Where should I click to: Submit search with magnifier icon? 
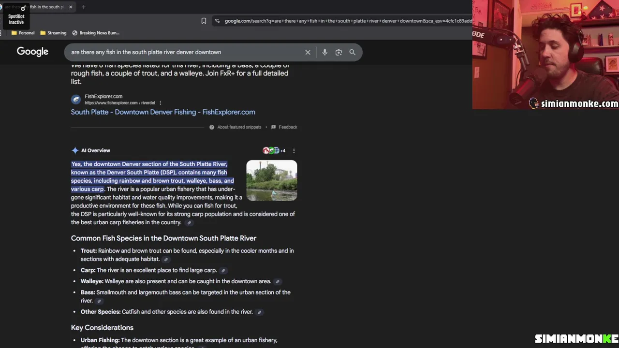point(352,52)
